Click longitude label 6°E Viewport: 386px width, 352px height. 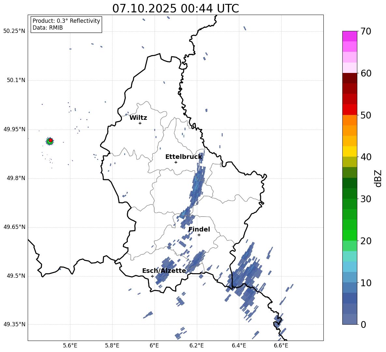click(x=154, y=345)
